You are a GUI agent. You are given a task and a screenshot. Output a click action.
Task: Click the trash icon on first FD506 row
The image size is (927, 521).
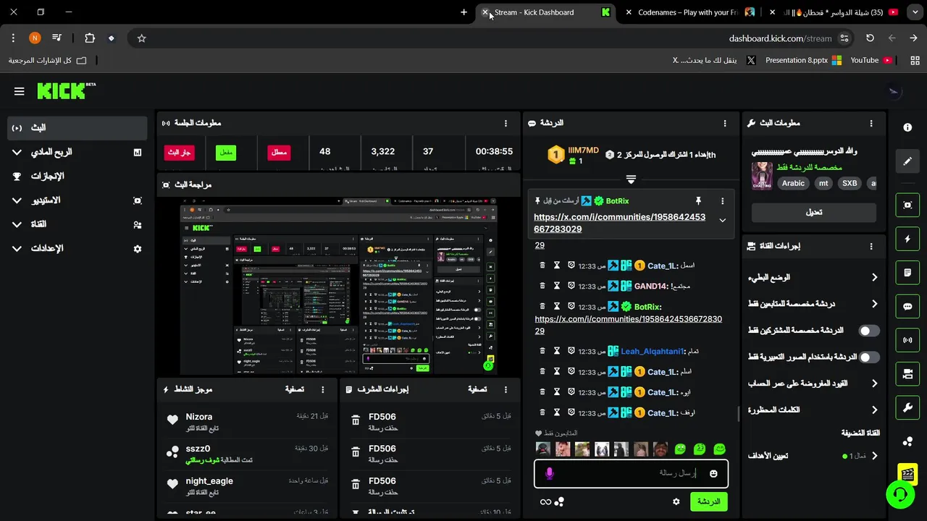click(x=356, y=420)
